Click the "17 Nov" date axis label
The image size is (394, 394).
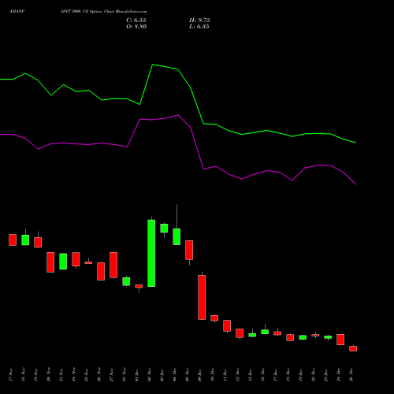click(11, 375)
